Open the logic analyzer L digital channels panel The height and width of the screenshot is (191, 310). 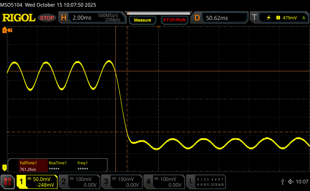(206, 182)
